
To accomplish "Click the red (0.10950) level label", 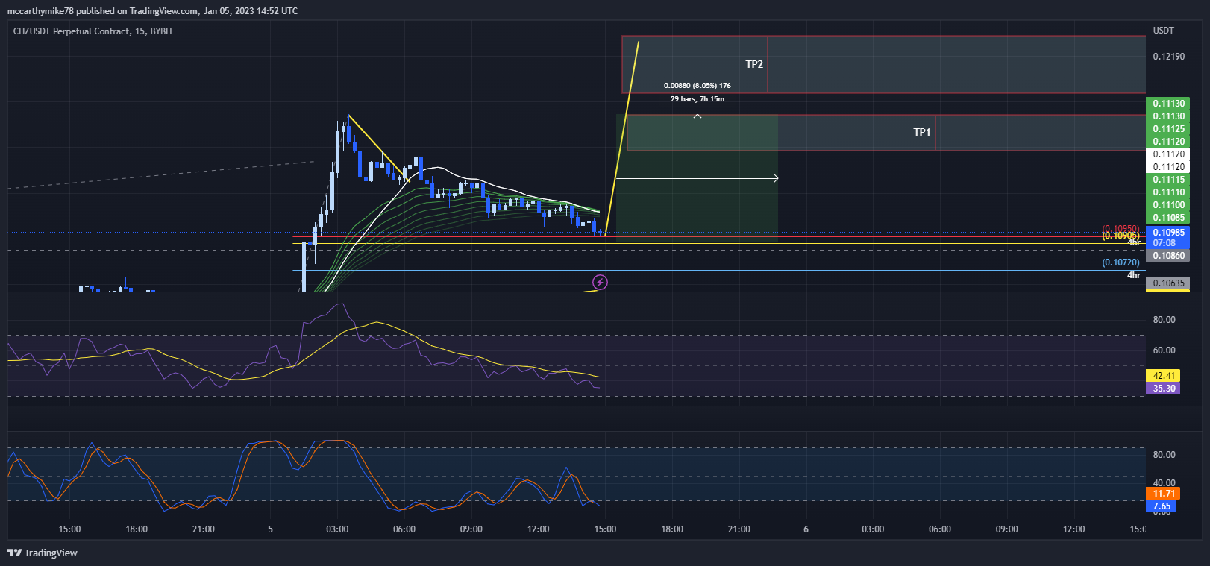I will click(x=1121, y=228).
